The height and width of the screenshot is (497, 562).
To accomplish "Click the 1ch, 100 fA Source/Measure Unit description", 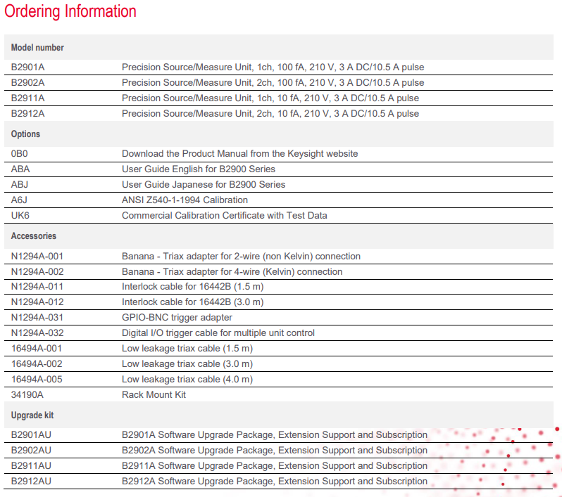I will click(273, 67).
